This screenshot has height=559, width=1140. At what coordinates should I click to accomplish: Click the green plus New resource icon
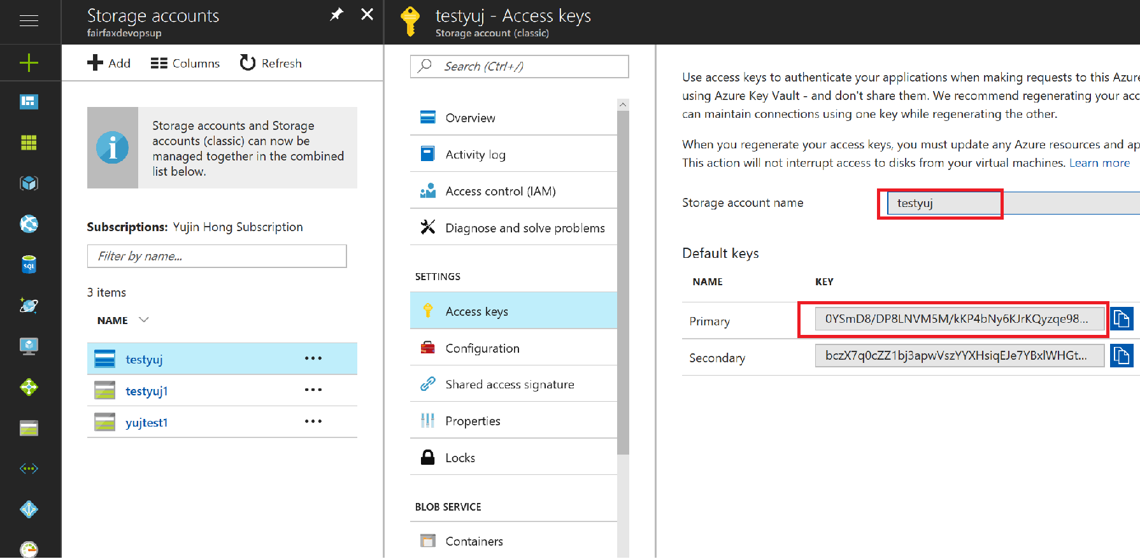coord(29,62)
